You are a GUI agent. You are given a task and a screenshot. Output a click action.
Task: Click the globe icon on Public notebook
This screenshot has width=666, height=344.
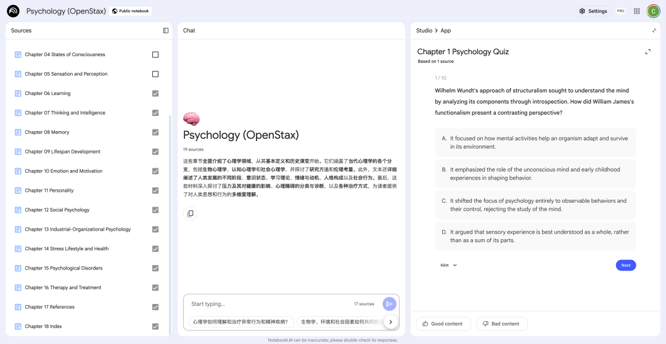coord(115,11)
